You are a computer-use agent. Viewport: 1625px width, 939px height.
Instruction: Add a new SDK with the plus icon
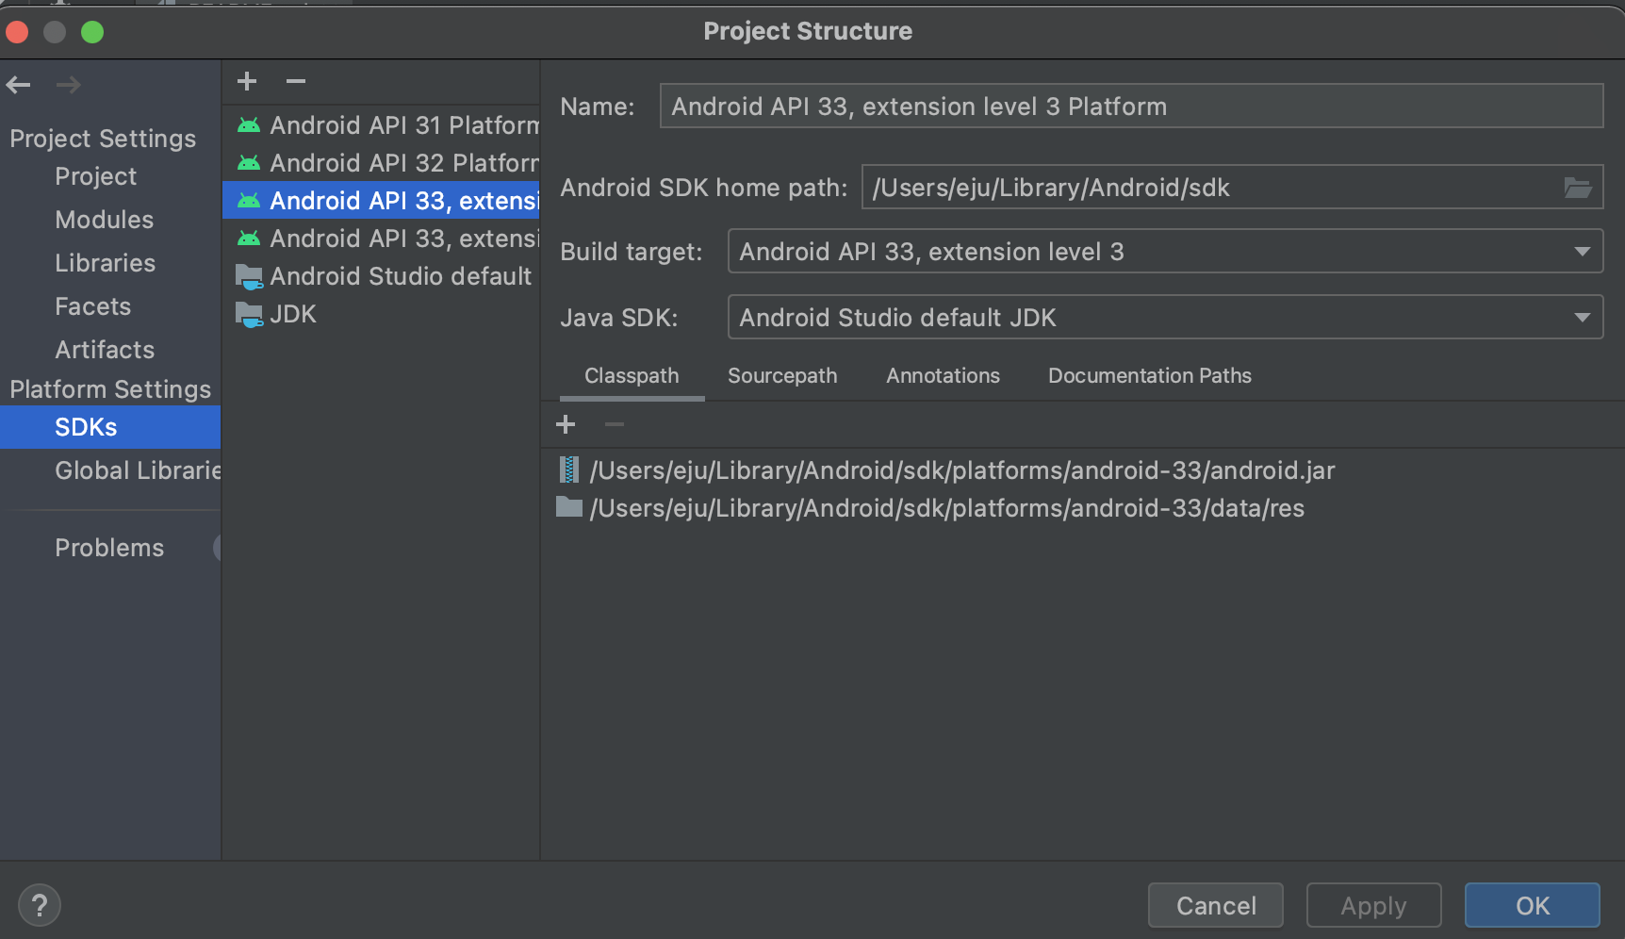(247, 81)
